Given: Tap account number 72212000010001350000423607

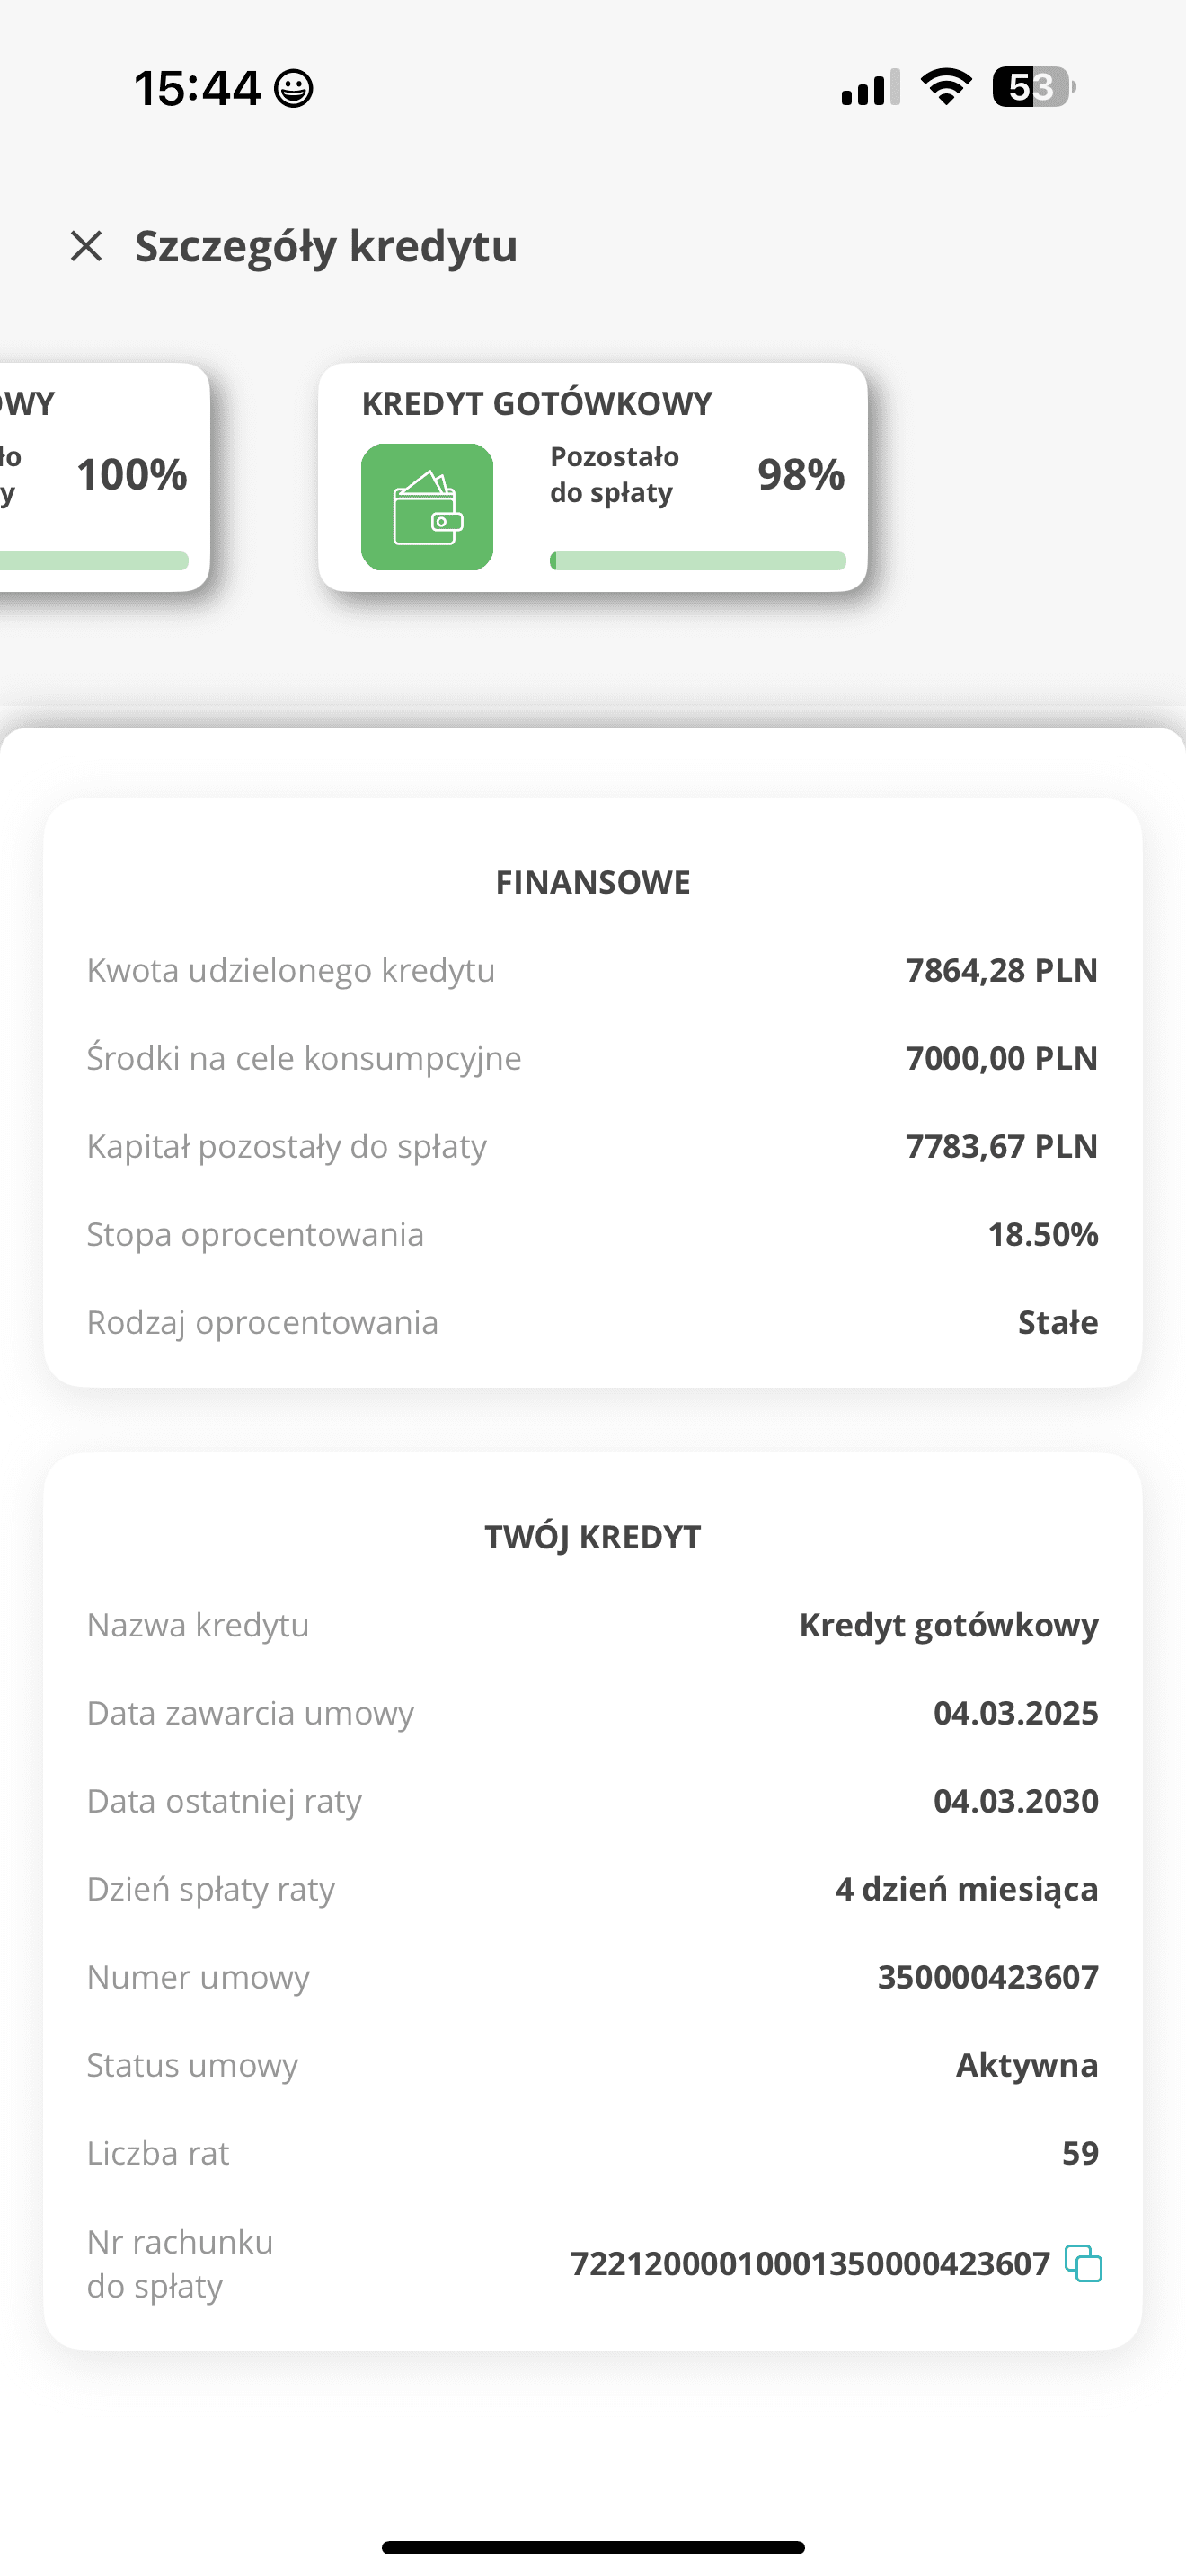Looking at the screenshot, I should click(810, 2263).
